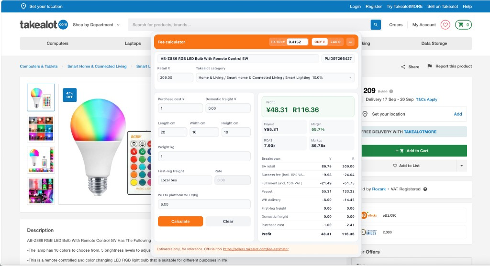The width and height of the screenshot is (490, 266).
Task: Minimize the Fee calculator panel
Action: (x=350, y=42)
